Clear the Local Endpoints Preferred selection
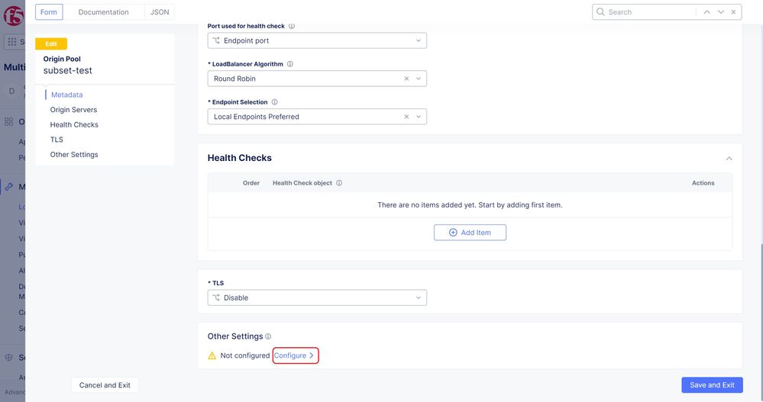Screen dimensions: 763x402 406,117
